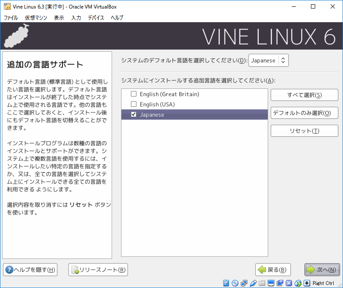Click the hard disk activity status icon
This screenshot has height=288, width=343.
tap(226, 283)
